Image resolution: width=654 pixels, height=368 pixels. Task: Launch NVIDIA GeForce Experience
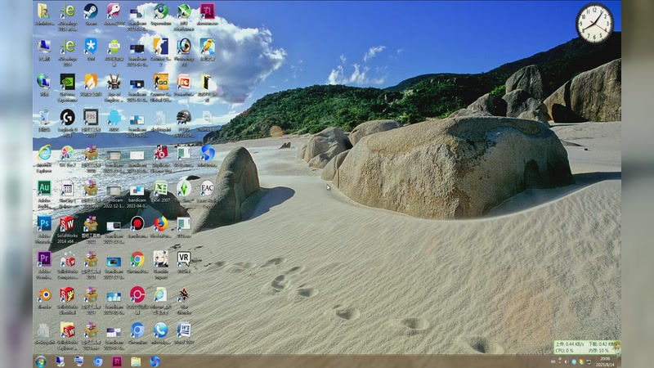(67, 82)
